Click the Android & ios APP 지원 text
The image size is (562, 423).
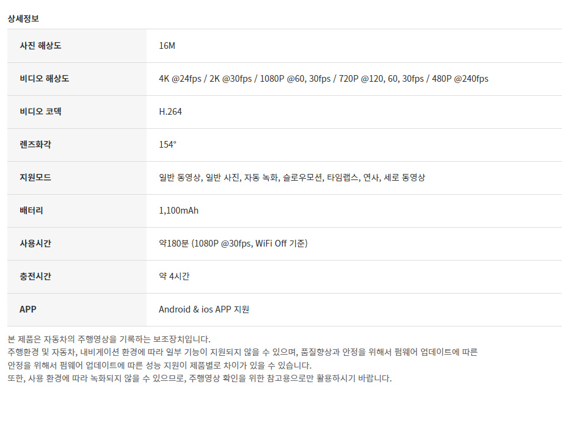[x=204, y=309]
